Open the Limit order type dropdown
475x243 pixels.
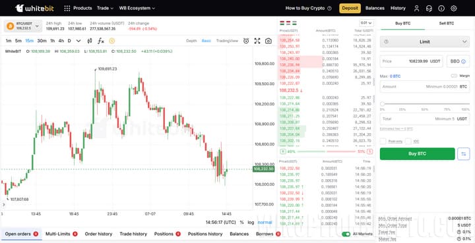point(425,41)
